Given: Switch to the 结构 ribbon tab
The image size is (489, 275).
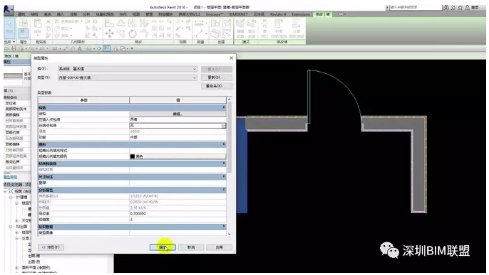Looking at the screenshot, I should 34,14.
